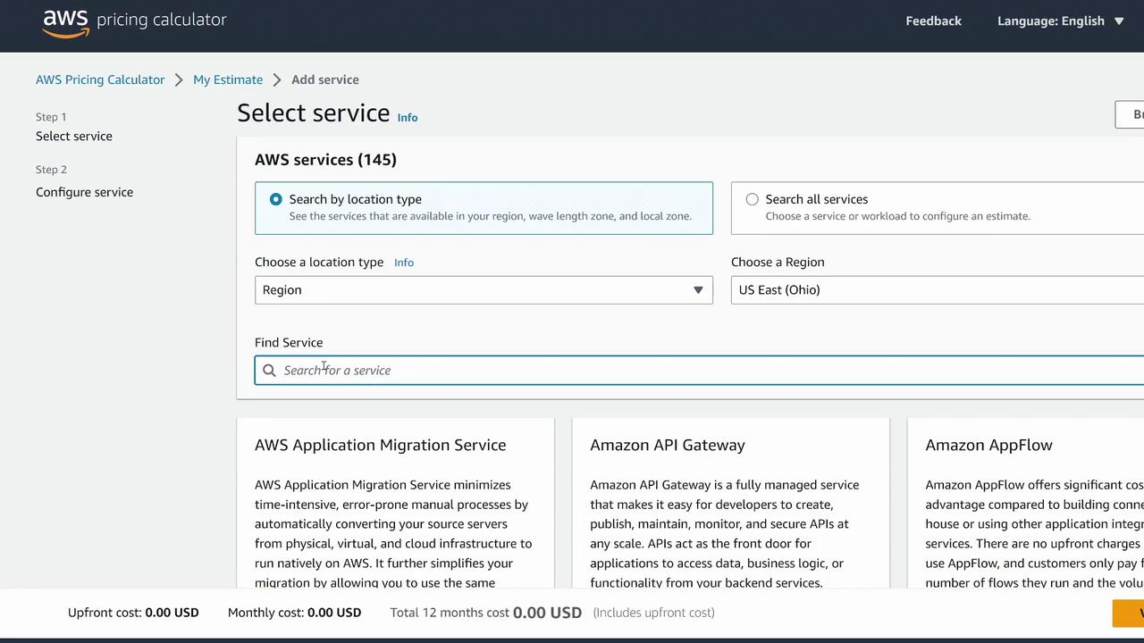Click the Upfront cost 0.00 USD value

click(x=172, y=613)
